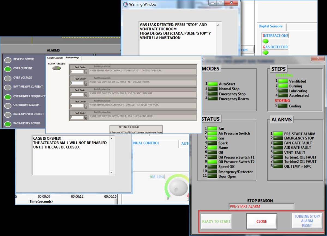The height and width of the screenshot is (236, 327).
Task: Click the Flame status LED
Action: click(213, 147)
